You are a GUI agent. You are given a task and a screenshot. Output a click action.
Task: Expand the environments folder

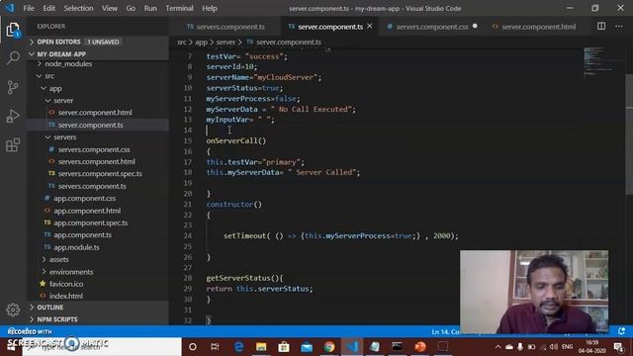(98, 272)
